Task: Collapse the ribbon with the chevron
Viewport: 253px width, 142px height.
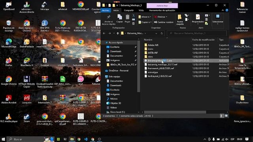Action: 223,10
